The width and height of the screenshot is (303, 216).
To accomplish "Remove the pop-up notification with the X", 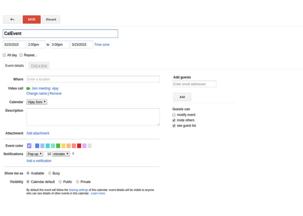I will [x=73, y=153].
